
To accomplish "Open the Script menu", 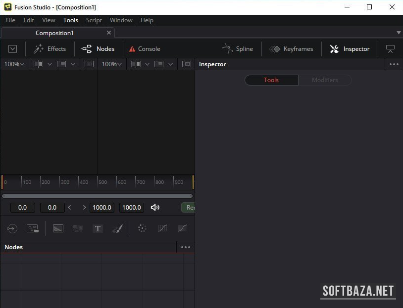I will pyautogui.click(x=94, y=20).
